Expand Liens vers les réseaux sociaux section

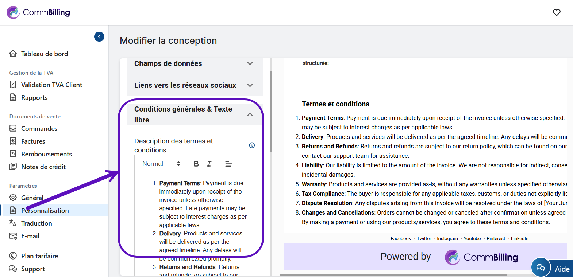point(195,85)
